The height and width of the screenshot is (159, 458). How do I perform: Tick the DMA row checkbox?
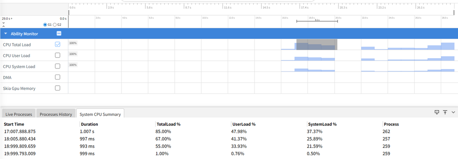tap(58, 77)
